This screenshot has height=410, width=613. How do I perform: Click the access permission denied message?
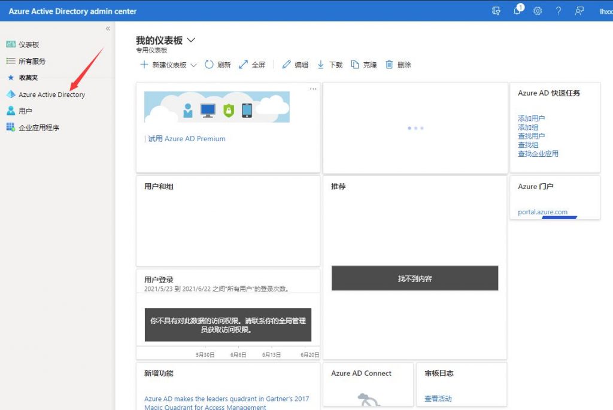coord(228,325)
